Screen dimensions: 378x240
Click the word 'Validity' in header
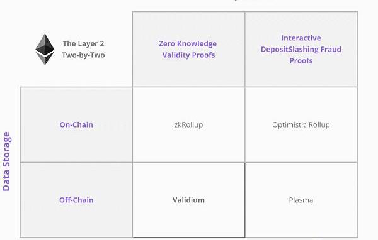[x=176, y=55]
